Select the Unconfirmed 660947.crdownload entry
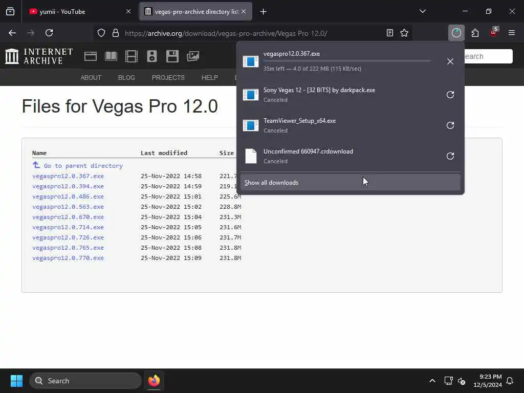Image resolution: width=524 pixels, height=393 pixels. pos(340,156)
